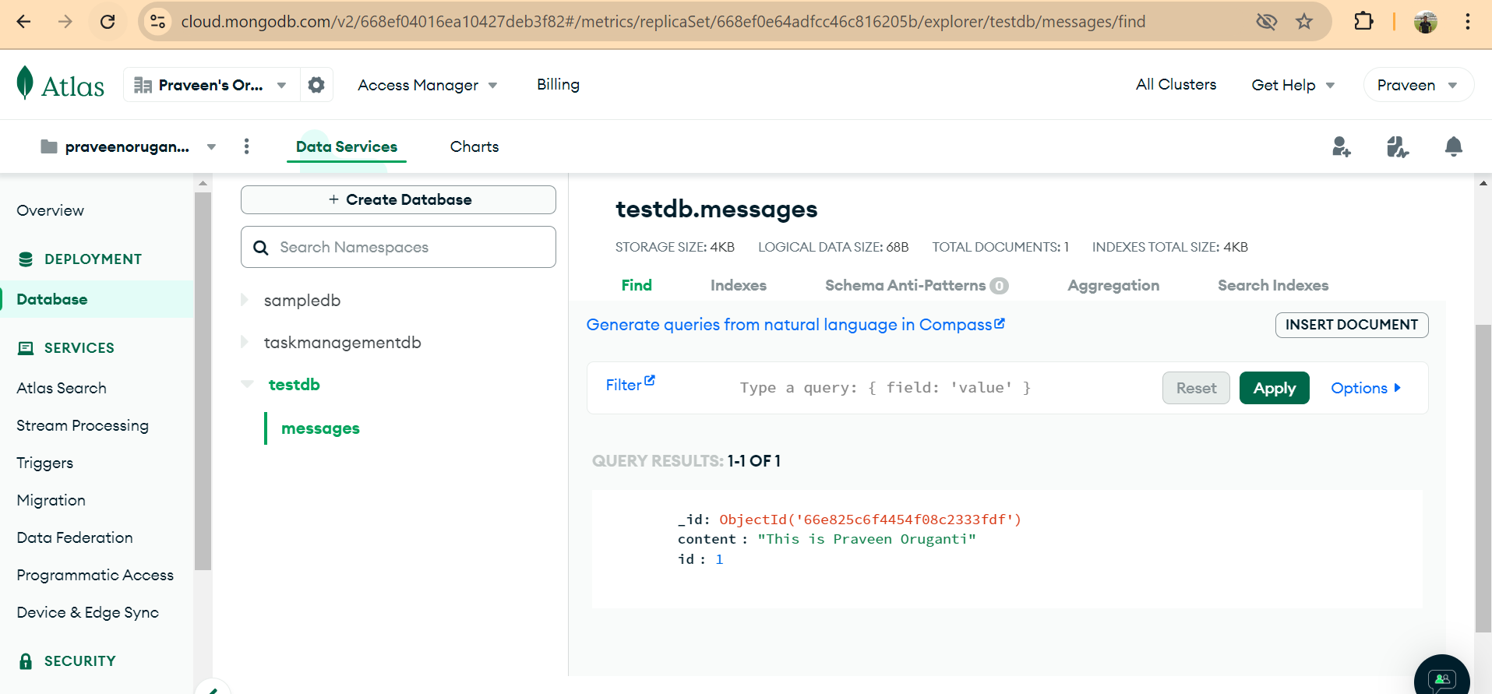Click the Apply filter button
The image size is (1492, 694).
point(1275,388)
